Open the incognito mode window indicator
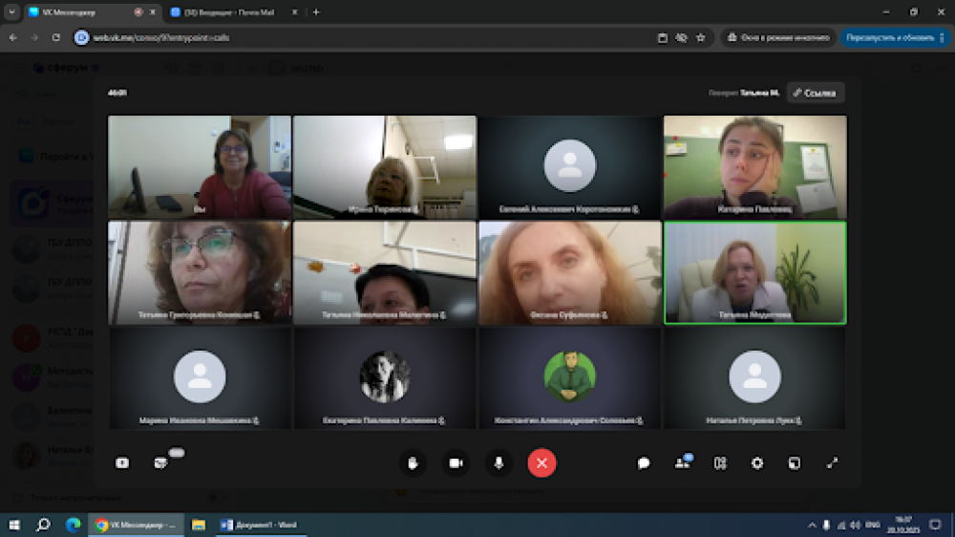The image size is (955, 537). (x=778, y=38)
